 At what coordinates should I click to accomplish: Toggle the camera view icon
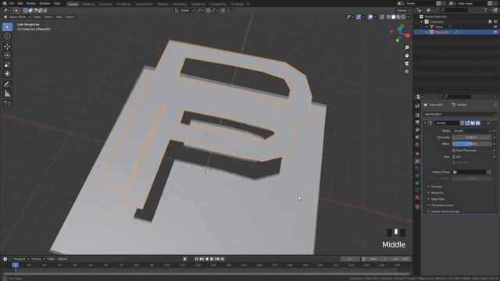pos(407,63)
